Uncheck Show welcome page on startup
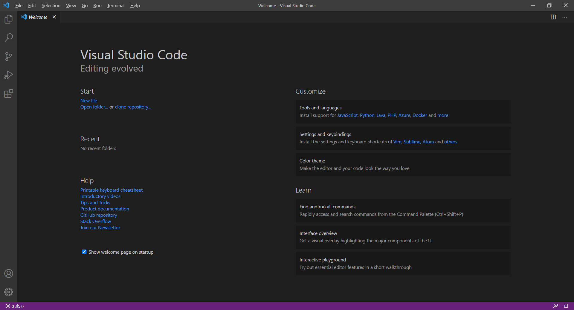Image resolution: width=574 pixels, height=310 pixels. [84, 252]
